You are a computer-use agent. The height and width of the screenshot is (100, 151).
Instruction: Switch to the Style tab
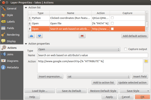(12, 15)
